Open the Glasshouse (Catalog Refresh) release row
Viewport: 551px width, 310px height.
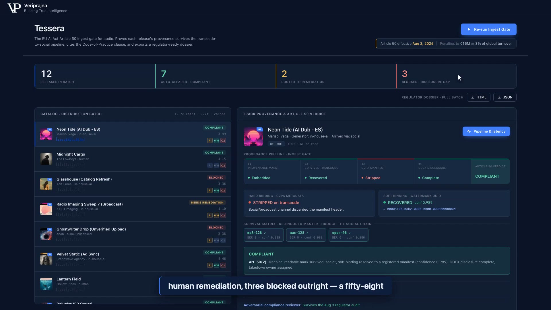point(133,184)
